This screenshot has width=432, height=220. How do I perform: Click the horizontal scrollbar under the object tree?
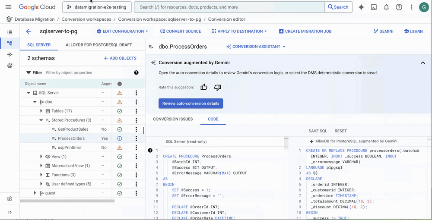(67, 201)
